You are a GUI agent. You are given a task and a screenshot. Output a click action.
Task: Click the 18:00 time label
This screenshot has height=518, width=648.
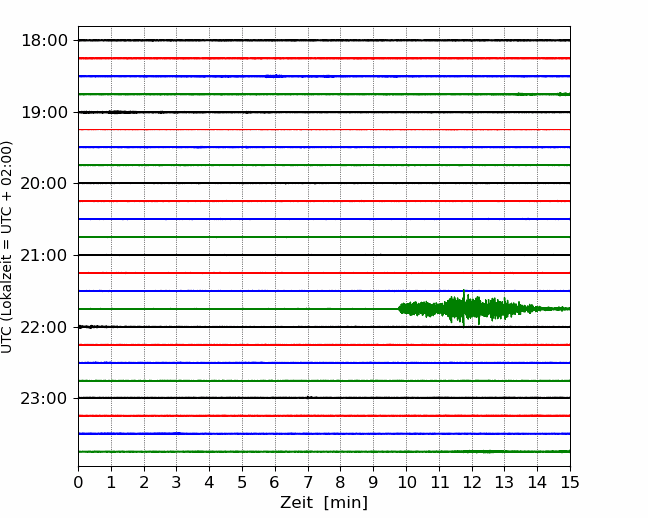44,41
